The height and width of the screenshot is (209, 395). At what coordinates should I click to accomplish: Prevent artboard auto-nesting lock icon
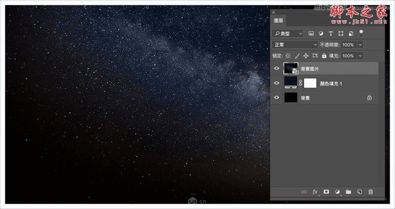(315, 56)
